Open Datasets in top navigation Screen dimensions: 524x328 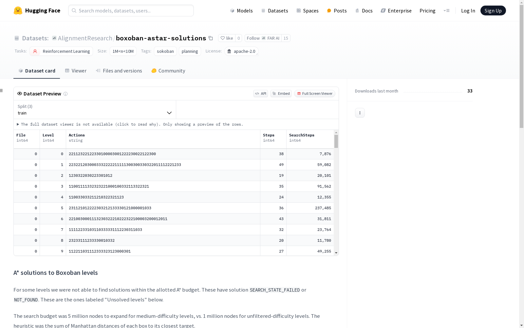pos(274,10)
